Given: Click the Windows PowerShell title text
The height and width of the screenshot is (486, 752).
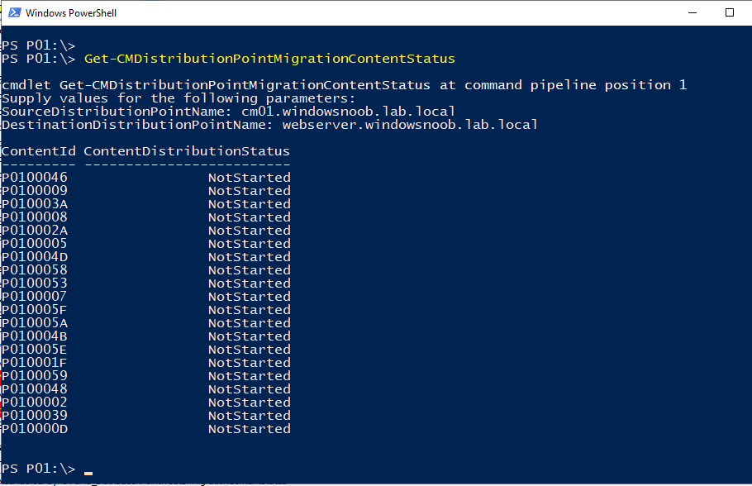Looking at the screenshot, I should [x=71, y=13].
